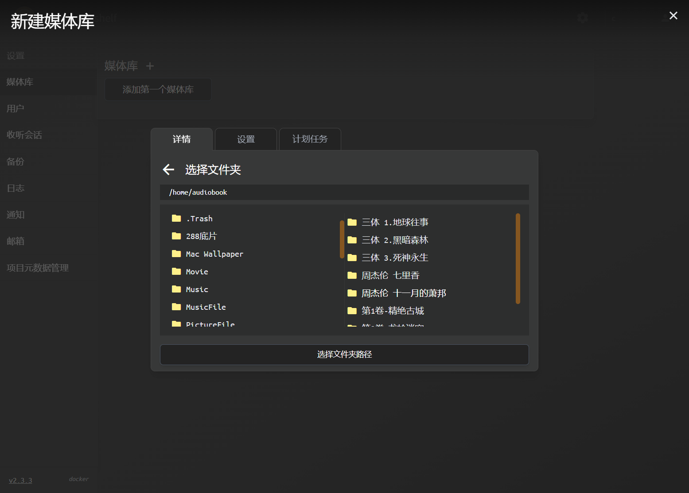
Task: Click the plus icon next to 媒体库 heading
Action: (x=150, y=66)
